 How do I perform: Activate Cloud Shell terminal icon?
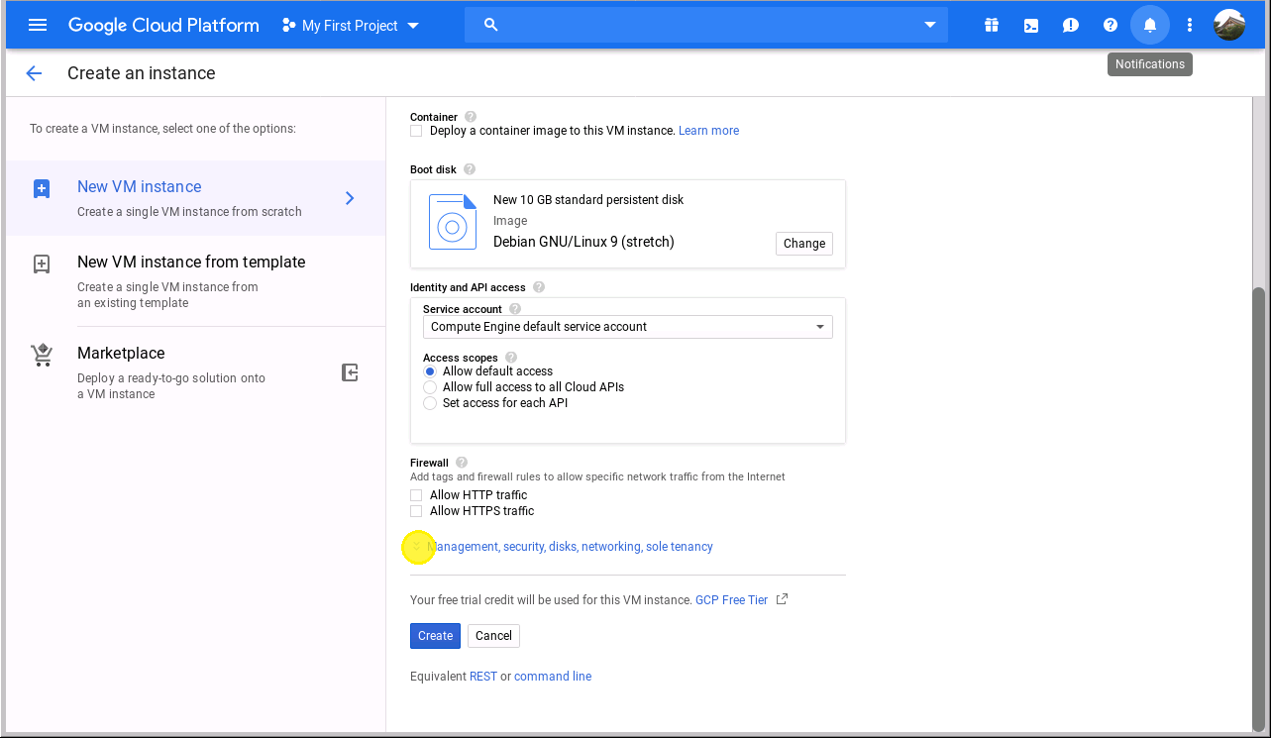click(1031, 26)
